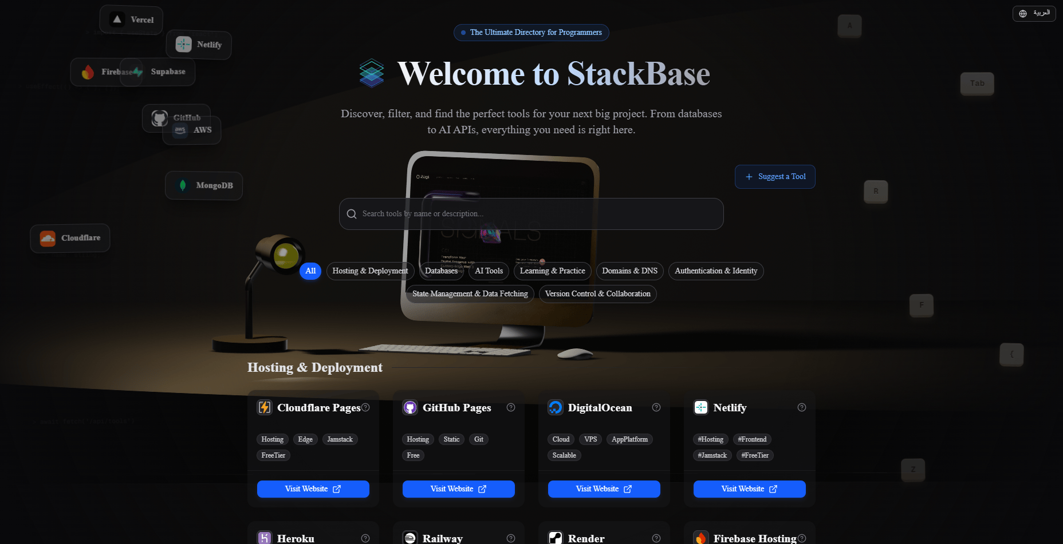Click the #Frontend tag on Netlify
This screenshot has width=1063, height=544.
click(x=752, y=439)
